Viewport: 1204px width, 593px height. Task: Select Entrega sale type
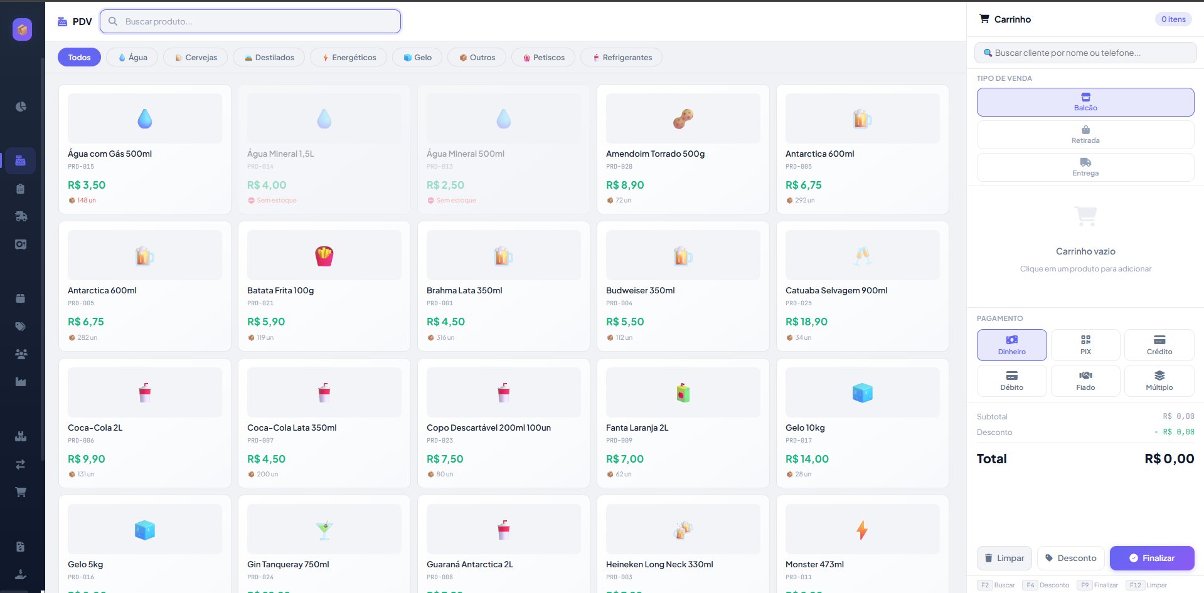pyautogui.click(x=1085, y=167)
